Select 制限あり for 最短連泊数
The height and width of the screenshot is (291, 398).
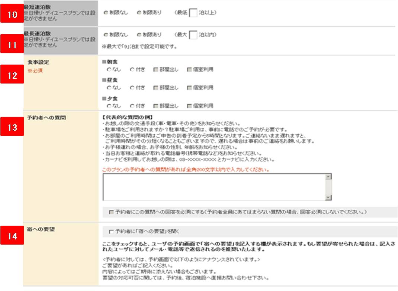click(x=139, y=13)
